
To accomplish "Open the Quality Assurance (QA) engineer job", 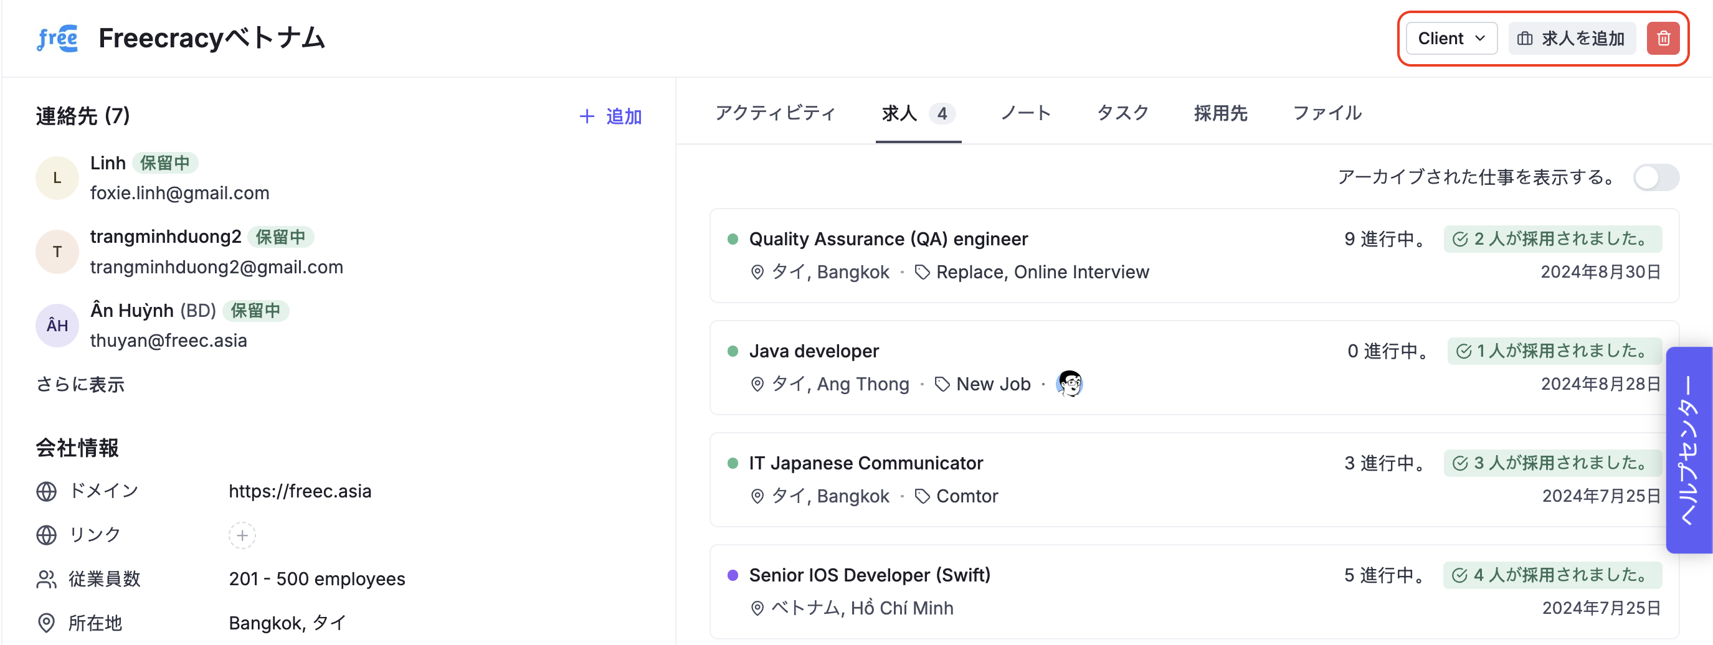I will (x=888, y=238).
